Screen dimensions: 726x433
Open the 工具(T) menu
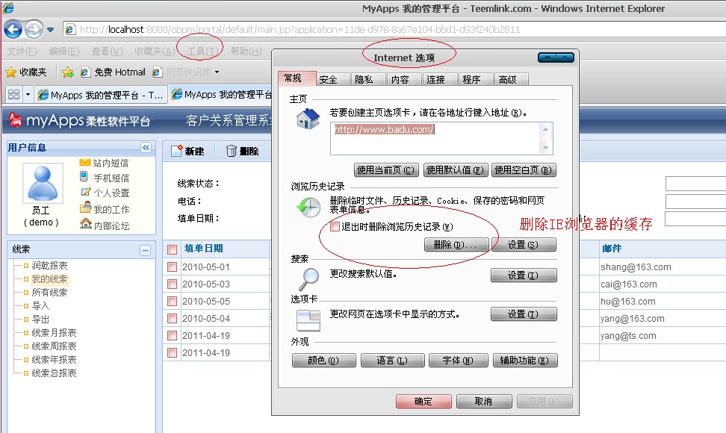coord(203,51)
